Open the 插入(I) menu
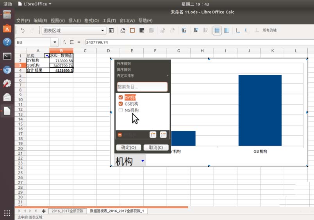 (x=75, y=20)
